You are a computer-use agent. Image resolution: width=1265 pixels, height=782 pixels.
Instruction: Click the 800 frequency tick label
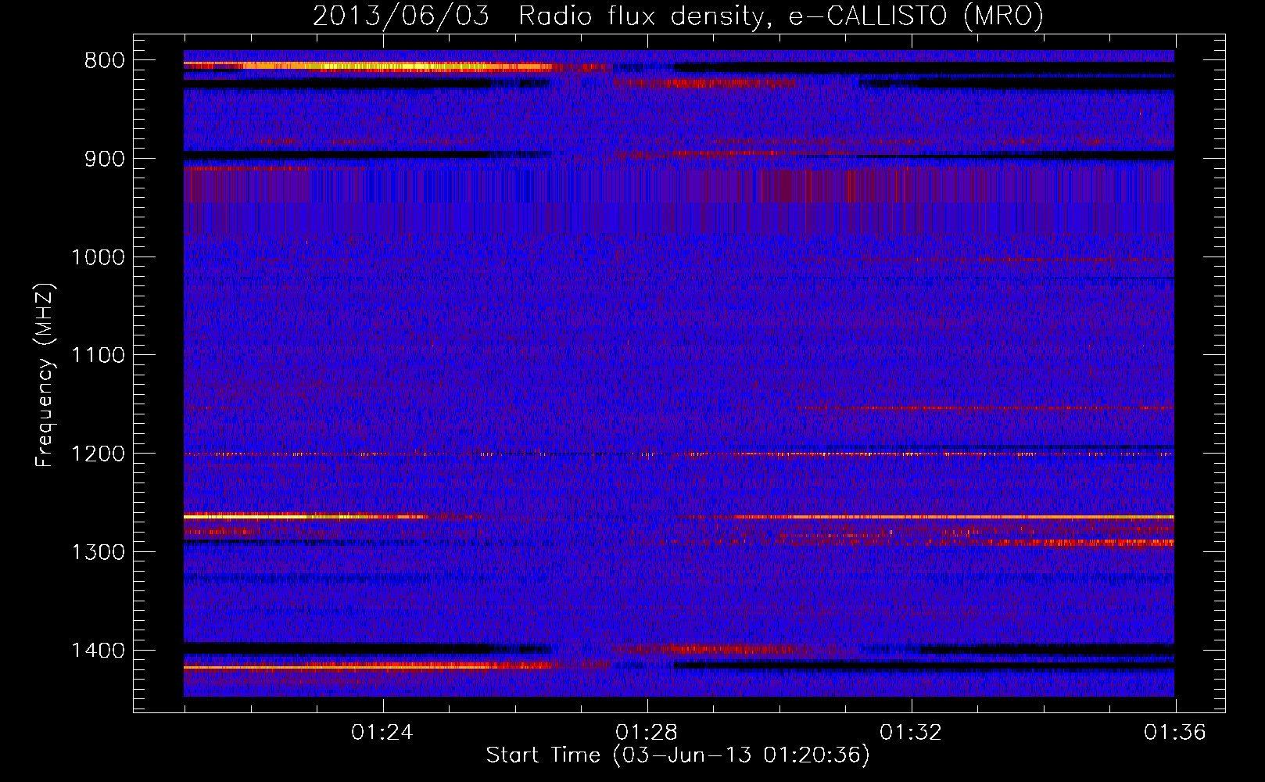coord(104,61)
